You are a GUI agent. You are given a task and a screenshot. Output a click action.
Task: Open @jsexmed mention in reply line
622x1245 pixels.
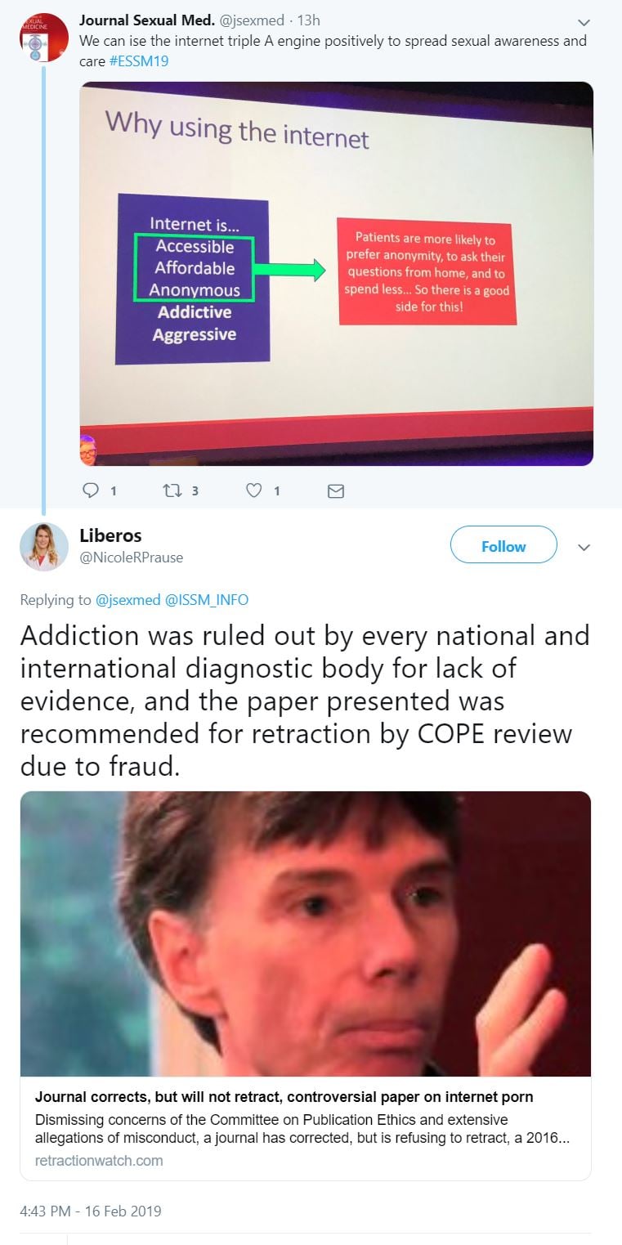tap(128, 600)
